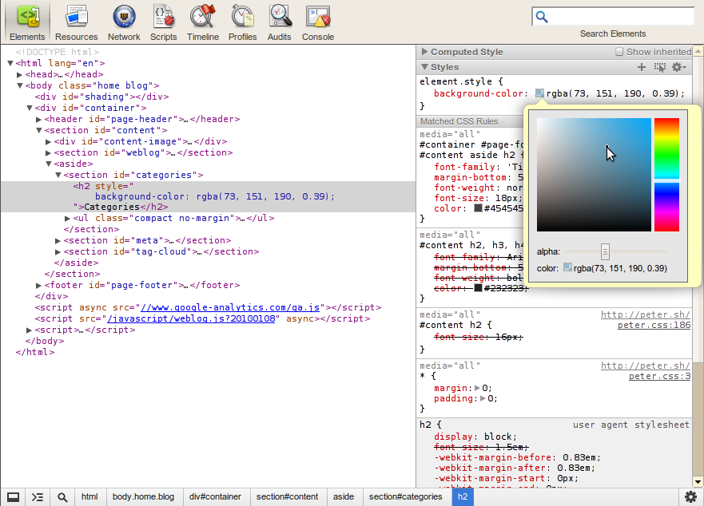Open the peter.css:186 source link
The width and height of the screenshot is (704, 506).
(x=654, y=325)
